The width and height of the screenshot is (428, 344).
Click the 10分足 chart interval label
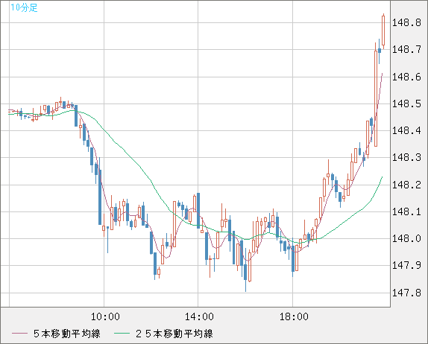pyautogui.click(x=24, y=7)
